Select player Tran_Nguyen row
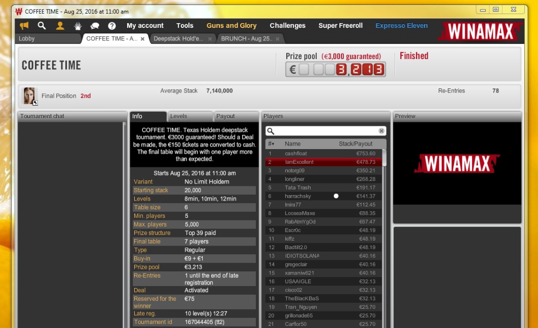The image size is (538, 328). click(x=324, y=307)
